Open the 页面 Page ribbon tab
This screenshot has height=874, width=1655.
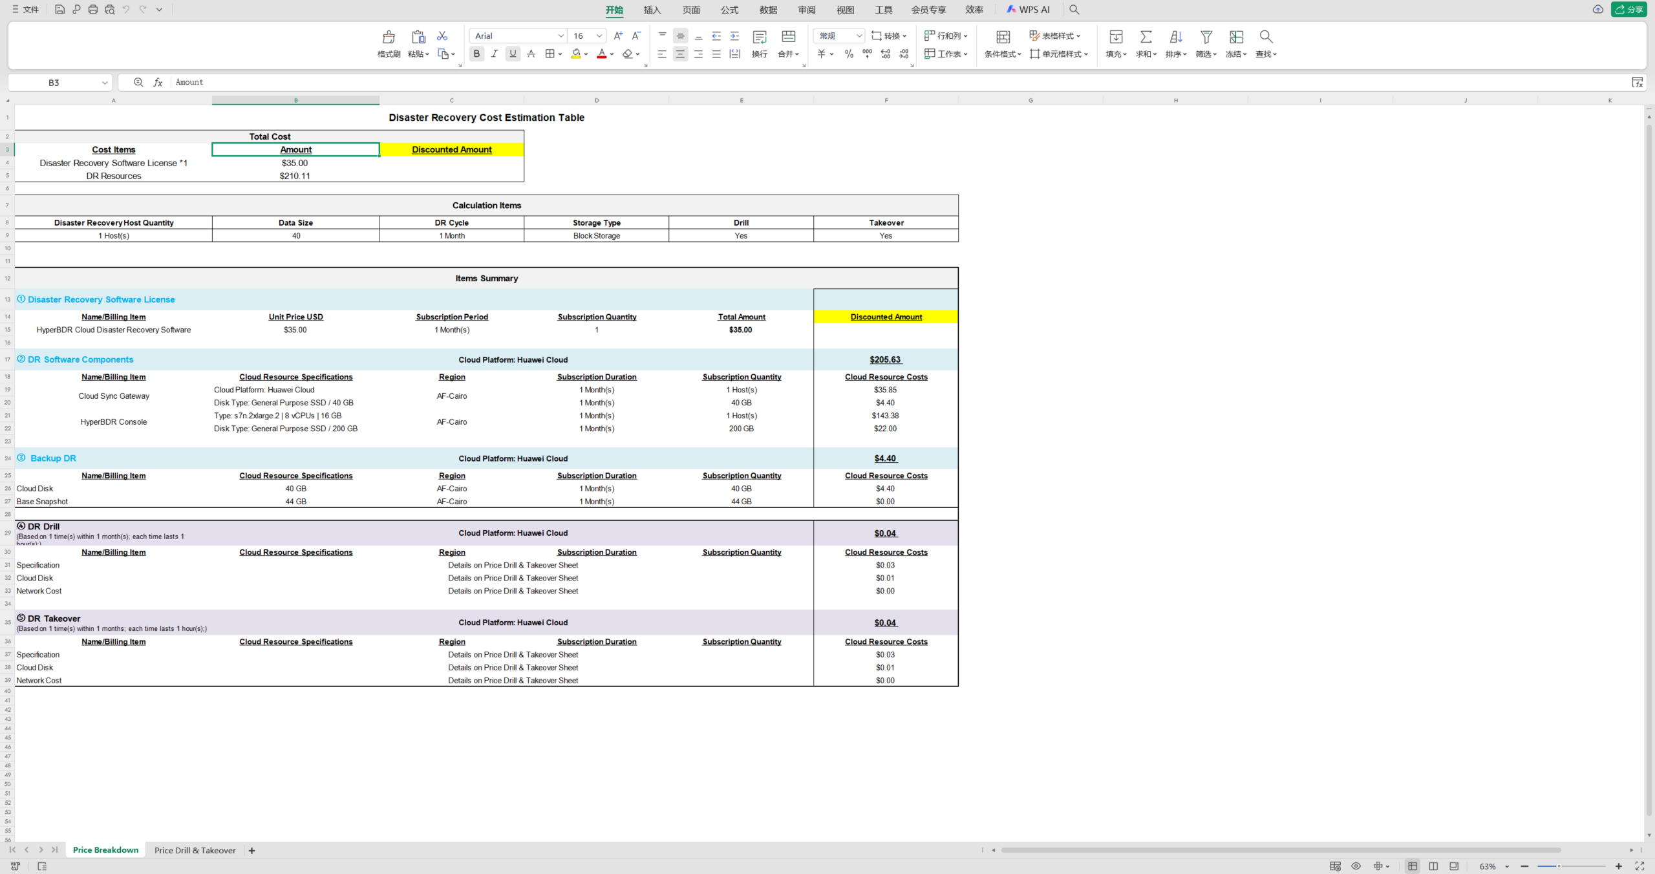click(691, 10)
